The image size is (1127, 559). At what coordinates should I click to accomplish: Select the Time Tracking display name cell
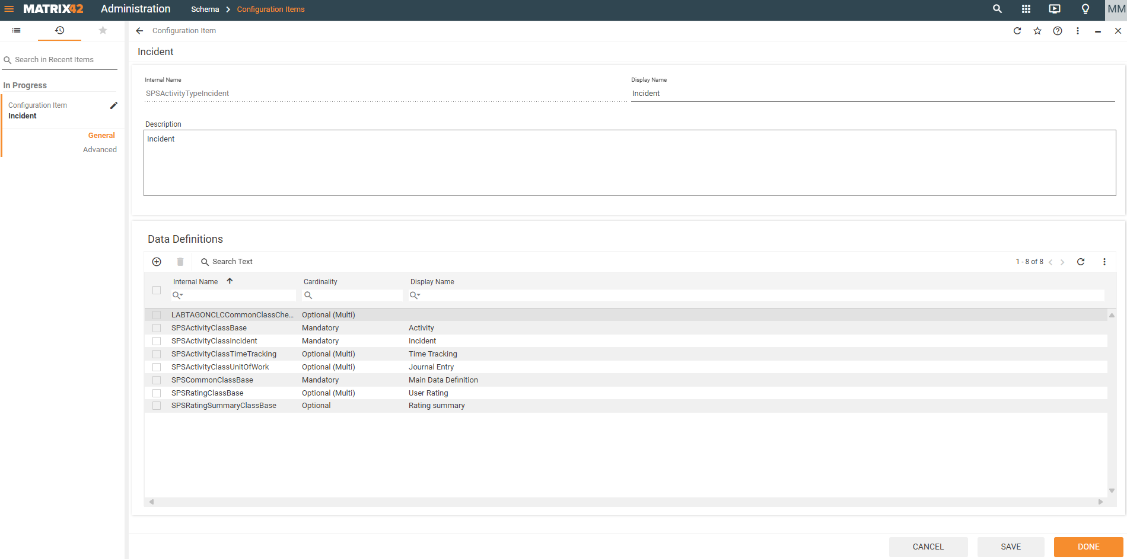coord(432,354)
